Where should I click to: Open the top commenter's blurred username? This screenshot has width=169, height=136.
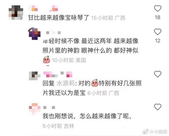43,8
